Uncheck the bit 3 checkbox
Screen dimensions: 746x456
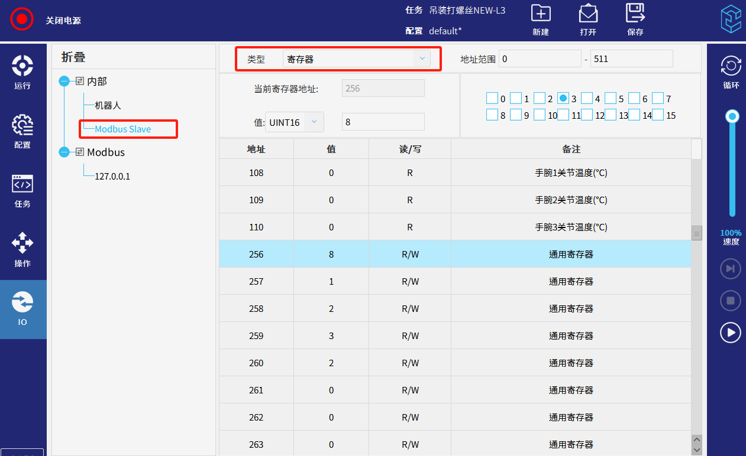point(563,98)
